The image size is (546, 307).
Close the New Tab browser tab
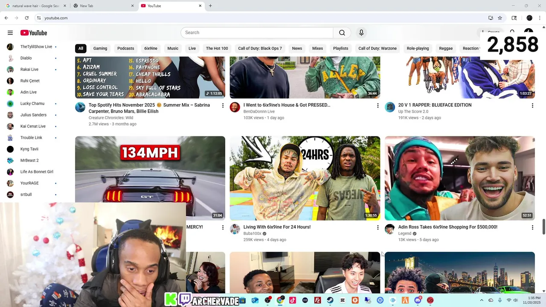[133, 6]
